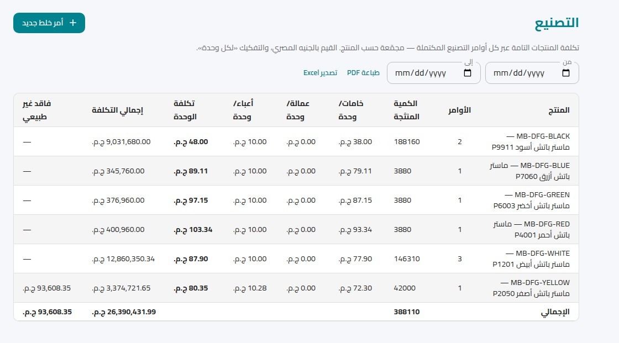The width and height of the screenshot is (619, 343).
Task: Click the التصنيع page heading
Action: tap(557, 23)
